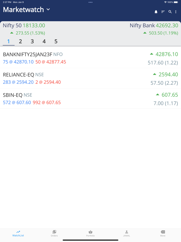Tap the Nifty Bank index value
This screenshot has width=181, height=242.
click(167, 26)
